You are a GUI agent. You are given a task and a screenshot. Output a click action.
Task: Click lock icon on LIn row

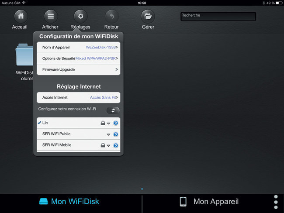tap(103, 123)
